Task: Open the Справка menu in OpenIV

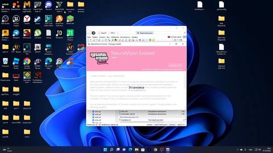Action: (134, 37)
